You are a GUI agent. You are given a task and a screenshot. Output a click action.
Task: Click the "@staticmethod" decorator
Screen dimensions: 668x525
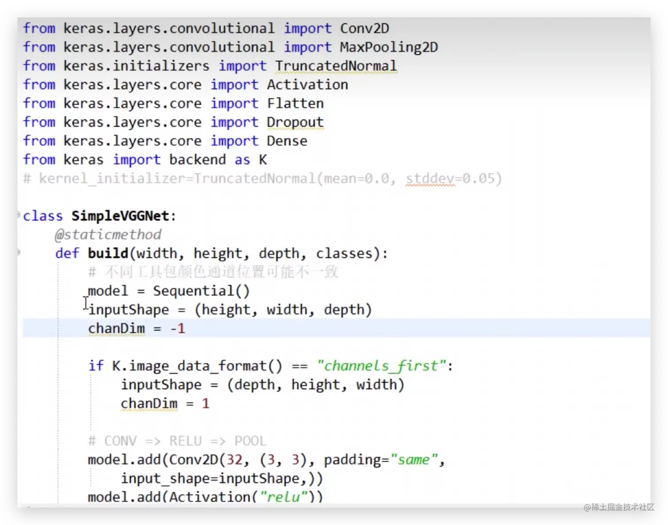[108, 234]
